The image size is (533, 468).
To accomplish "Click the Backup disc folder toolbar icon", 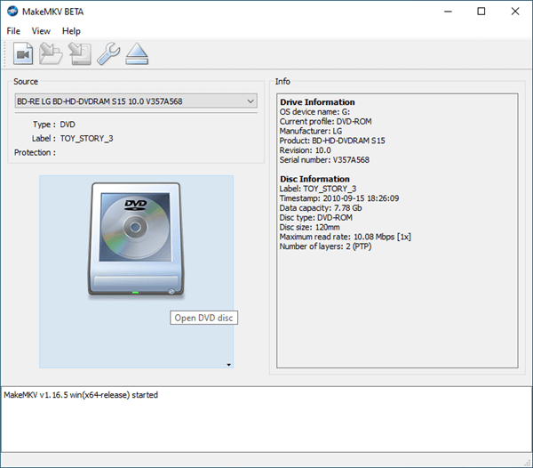I will tap(51, 53).
